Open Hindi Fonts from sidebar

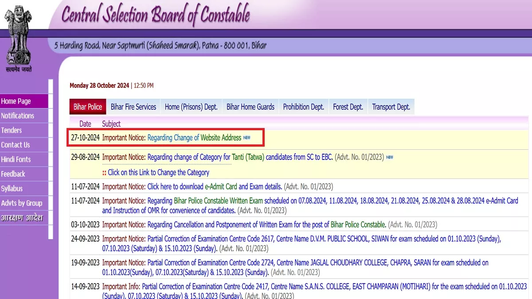point(16,159)
